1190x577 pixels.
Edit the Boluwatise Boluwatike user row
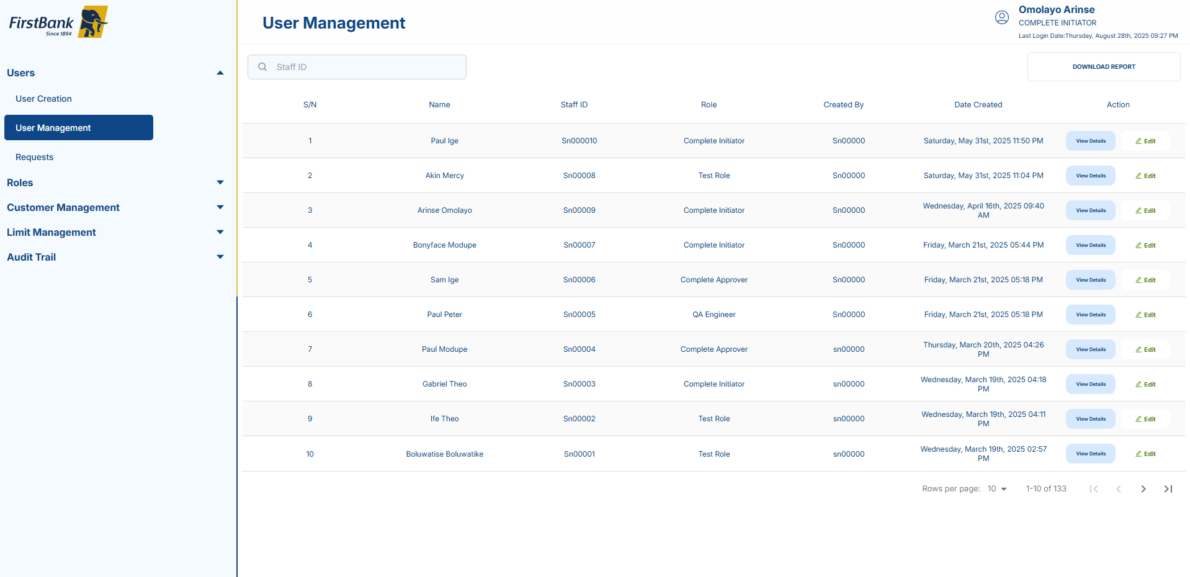pyautogui.click(x=1145, y=454)
